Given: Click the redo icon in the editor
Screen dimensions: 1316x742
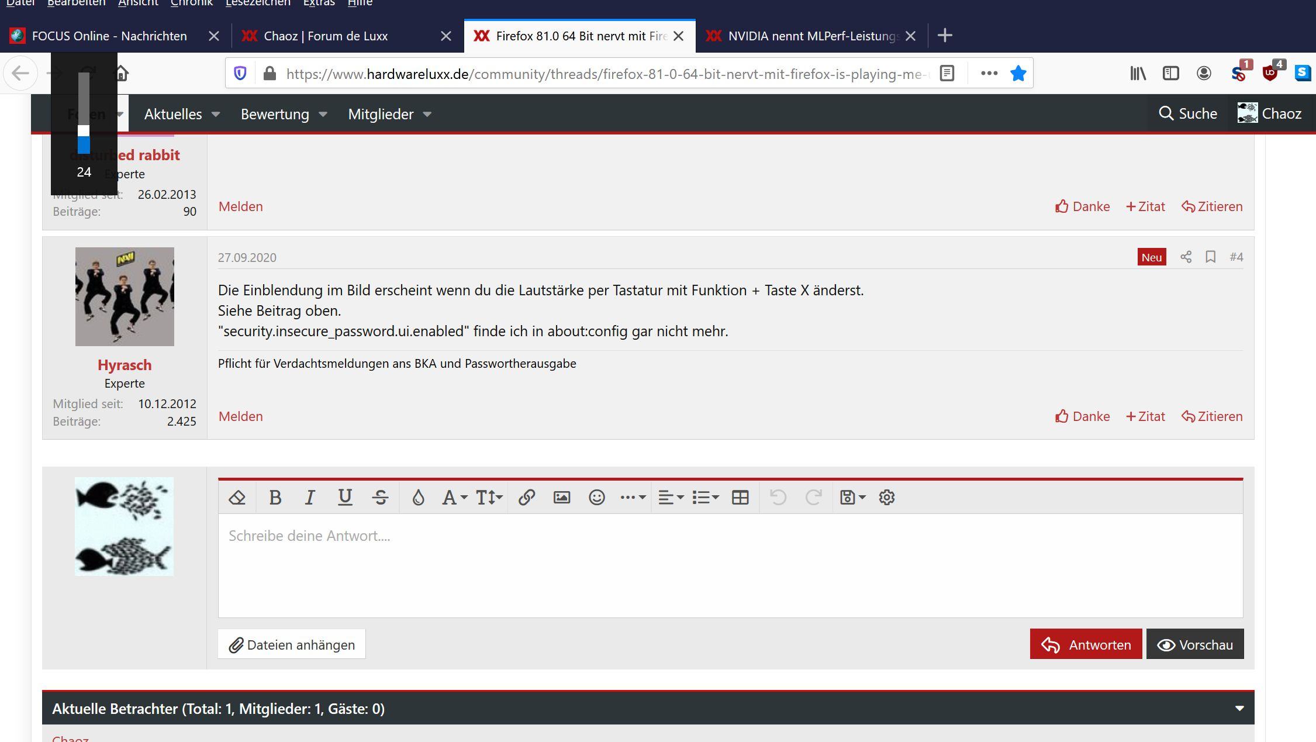Looking at the screenshot, I should (x=814, y=498).
